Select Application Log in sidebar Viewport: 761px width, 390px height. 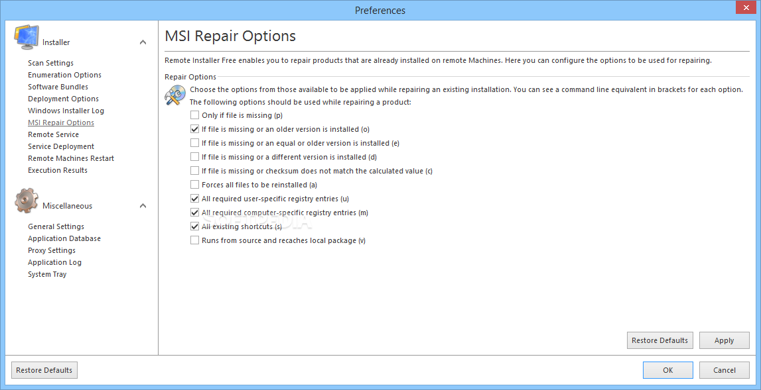(x=55, y=262)
